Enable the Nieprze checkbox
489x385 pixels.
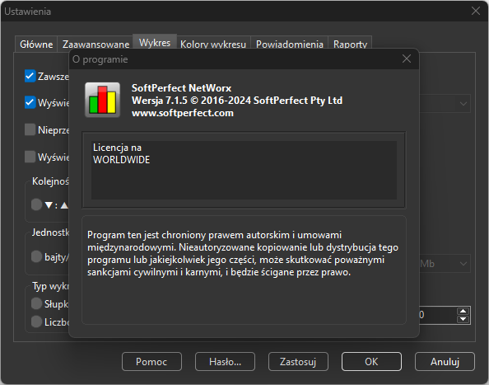(30, 129)
